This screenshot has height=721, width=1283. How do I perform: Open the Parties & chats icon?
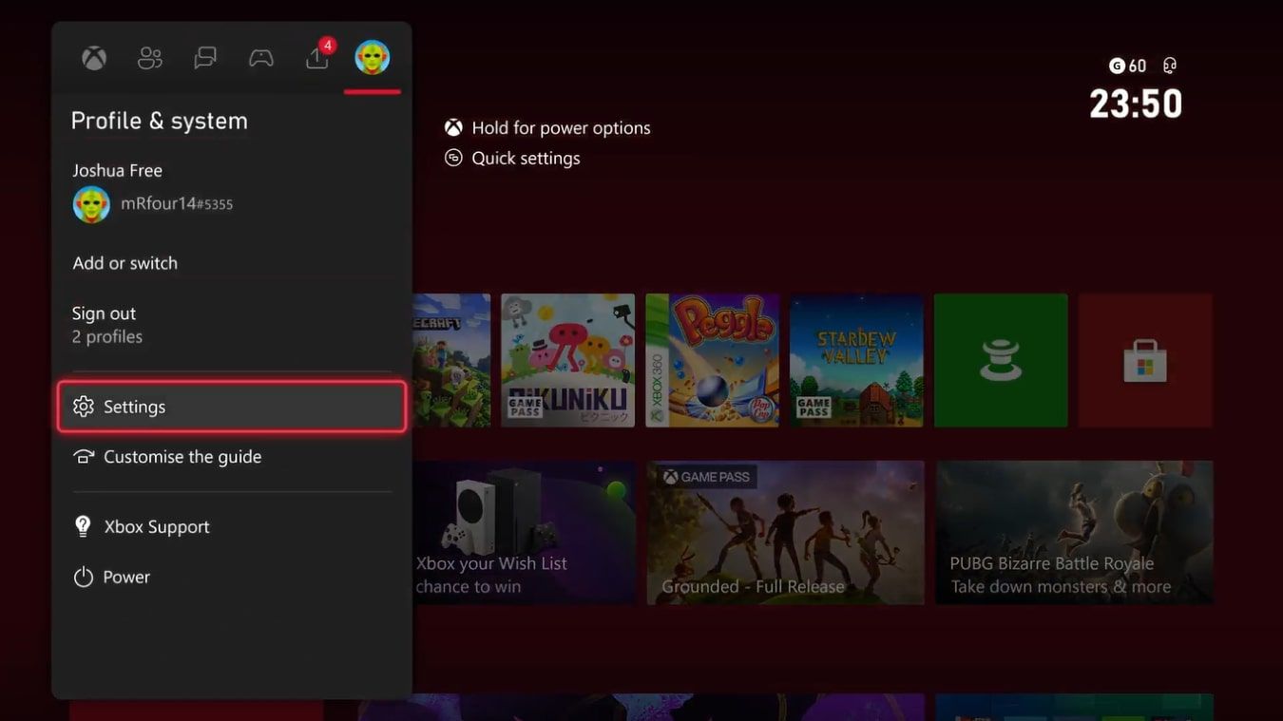(204, 57)
